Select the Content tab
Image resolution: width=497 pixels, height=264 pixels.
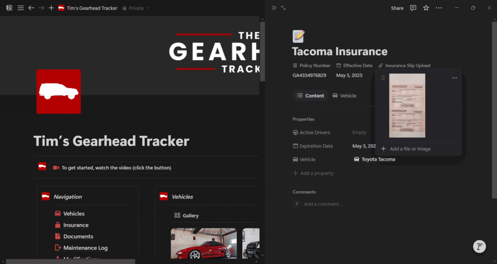click(310, 96)
